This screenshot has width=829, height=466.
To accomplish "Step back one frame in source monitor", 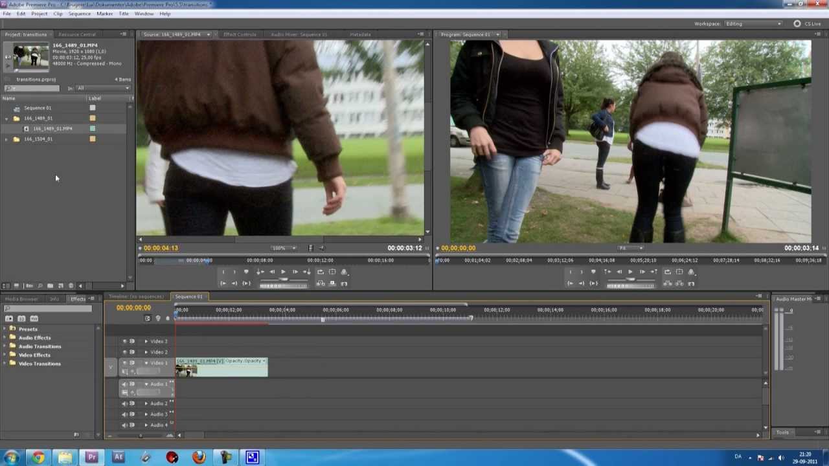I will point(272,272).
